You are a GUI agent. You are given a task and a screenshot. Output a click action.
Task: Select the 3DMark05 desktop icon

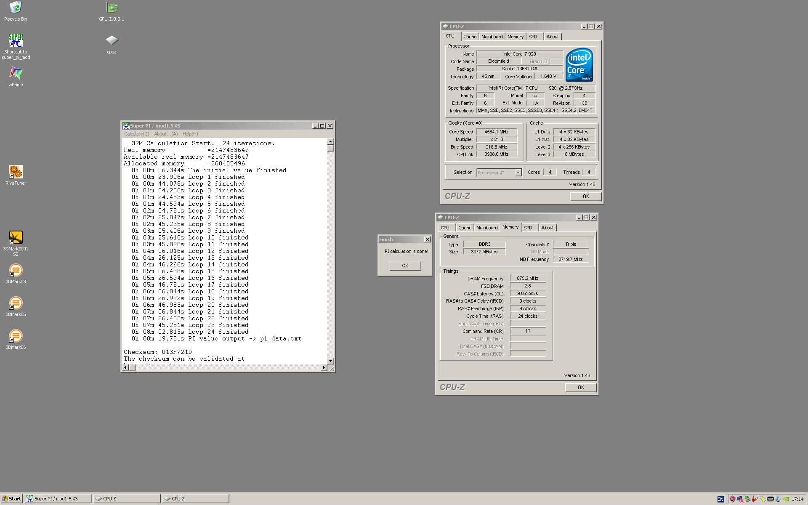pos(16,306)
